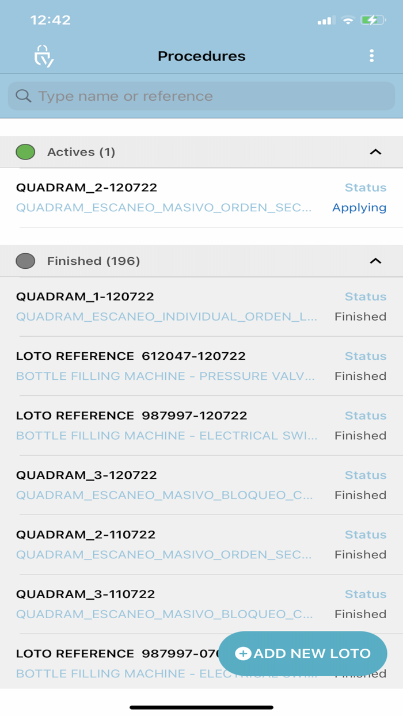Open the three-dot overflow menu
Image resolution: width=403 pixels, height=716 pixels.
(371, 56)
